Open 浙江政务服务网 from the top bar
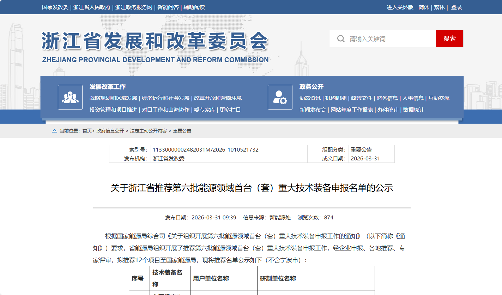 134,7
